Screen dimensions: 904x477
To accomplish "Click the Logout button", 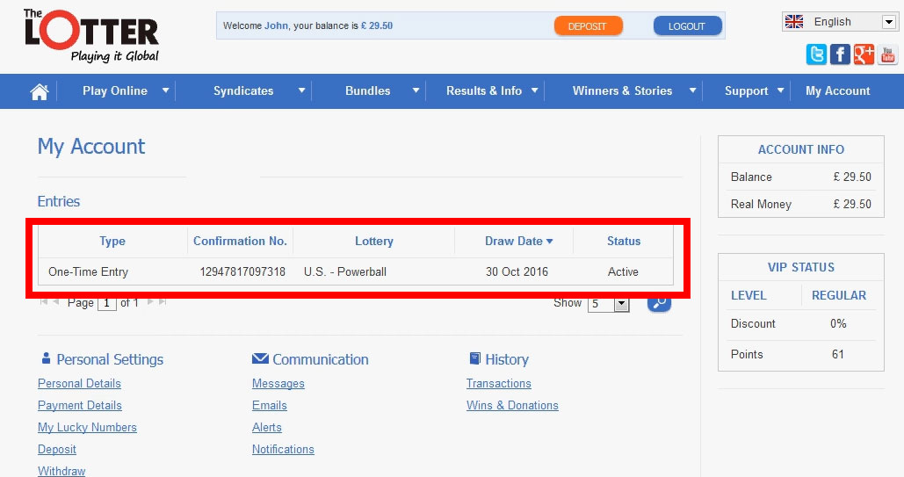I will [x=687, y=26].
